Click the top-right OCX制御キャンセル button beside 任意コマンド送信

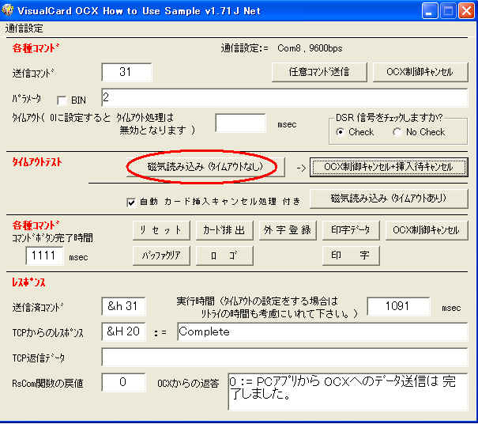420,72
